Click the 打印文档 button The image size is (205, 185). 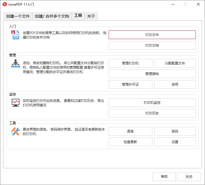[152, 45]
